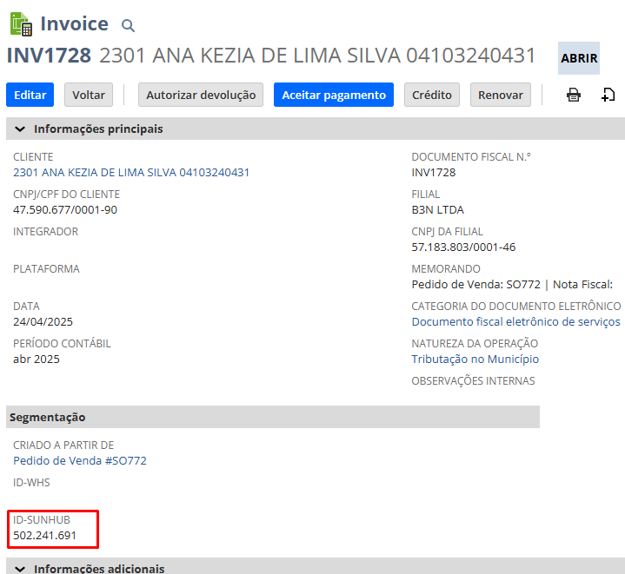
Task: Expand the Informações adicionais section
Action: coord(20,569)
